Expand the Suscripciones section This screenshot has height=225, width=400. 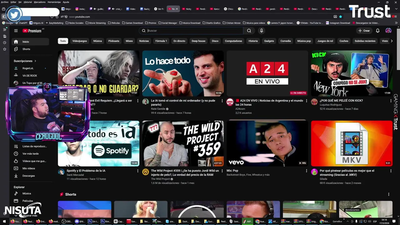[x=25, y=61]
